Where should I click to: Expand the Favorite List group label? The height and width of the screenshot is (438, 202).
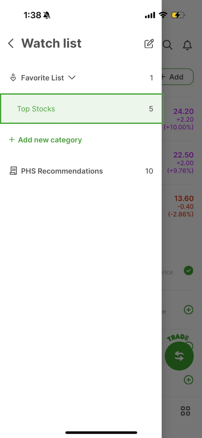pos(43,77)
